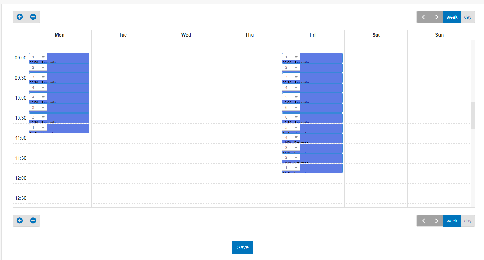Switch to week view in top toolbar

point(452,17)
